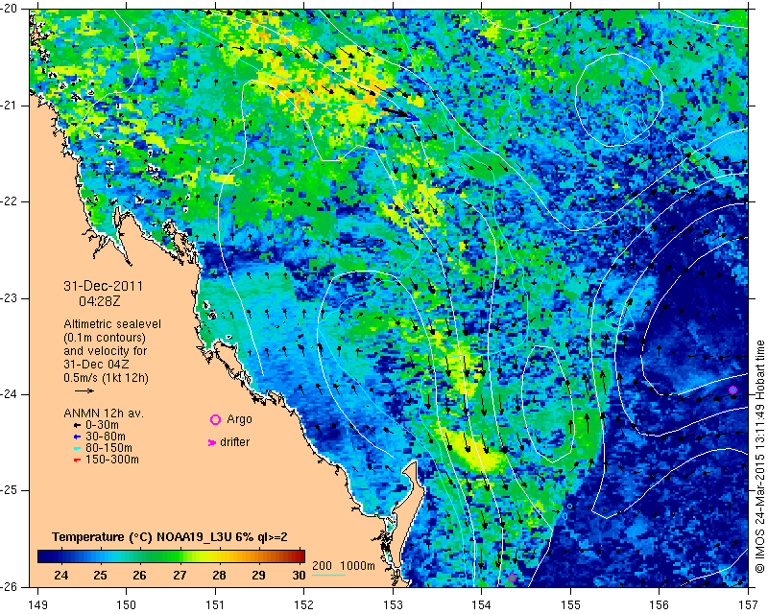This screenshot has height=614, width=768.
Task: Click the '(0.1m contours)' text line
Action: [x=105, y=338]
